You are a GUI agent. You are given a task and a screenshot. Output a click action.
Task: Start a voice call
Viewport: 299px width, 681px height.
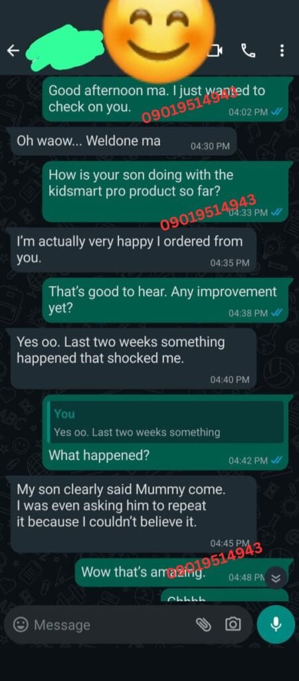249,51
